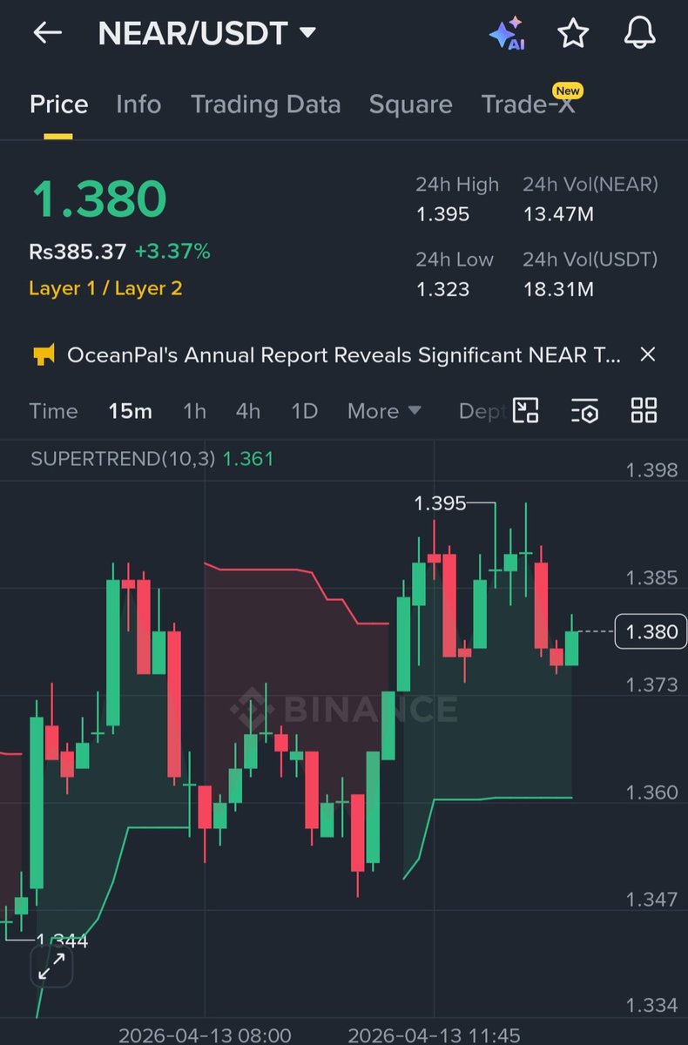Screen dimensions: 688x1045
Task: Open price alerts bell icon
Action: pyautogui.click(x=640, y=33)
